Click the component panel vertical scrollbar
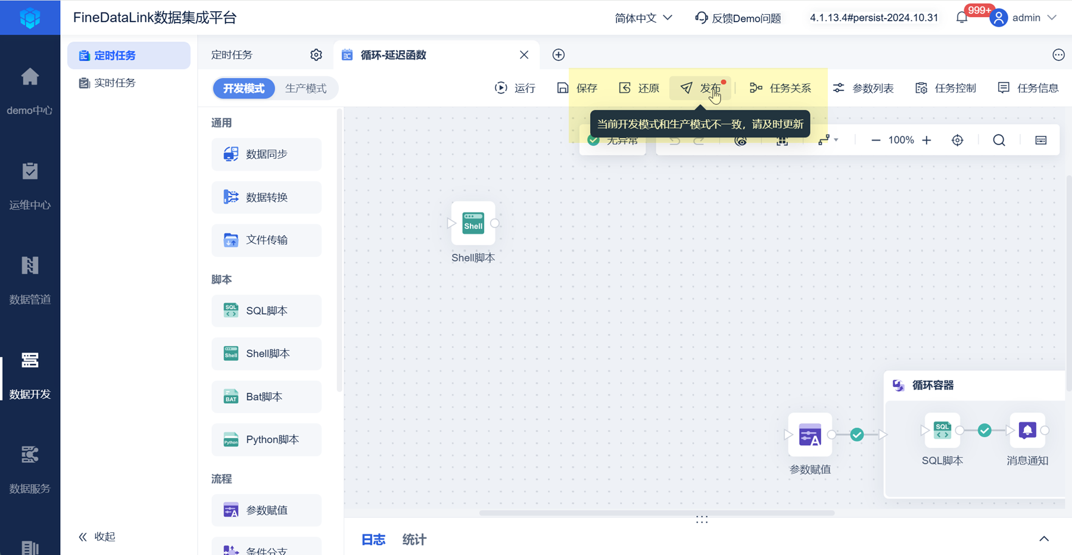The width and height of the screenshot is (1072, 555). coord(339,250)
